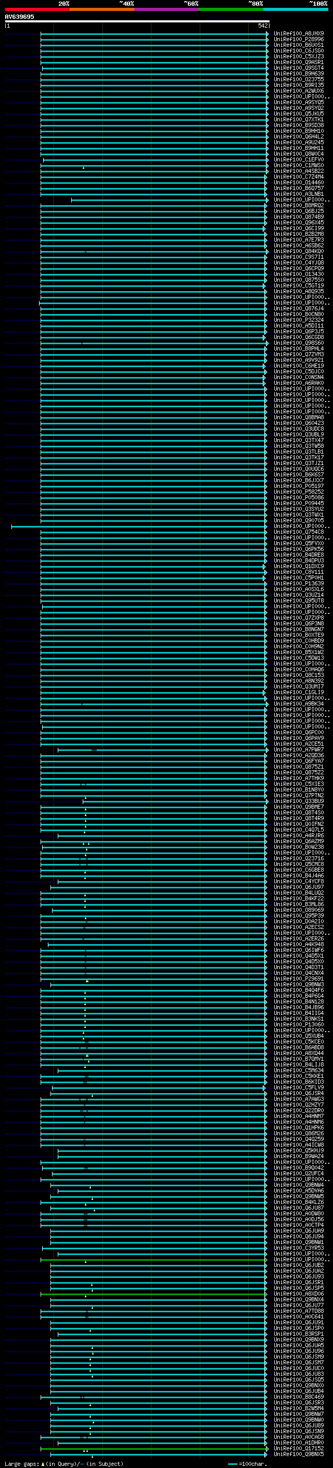Select the UniRef100_A4SB22 label
The width and height of the screenshot is (333, 1468).
pyautogui.click(x=298, y=171)
